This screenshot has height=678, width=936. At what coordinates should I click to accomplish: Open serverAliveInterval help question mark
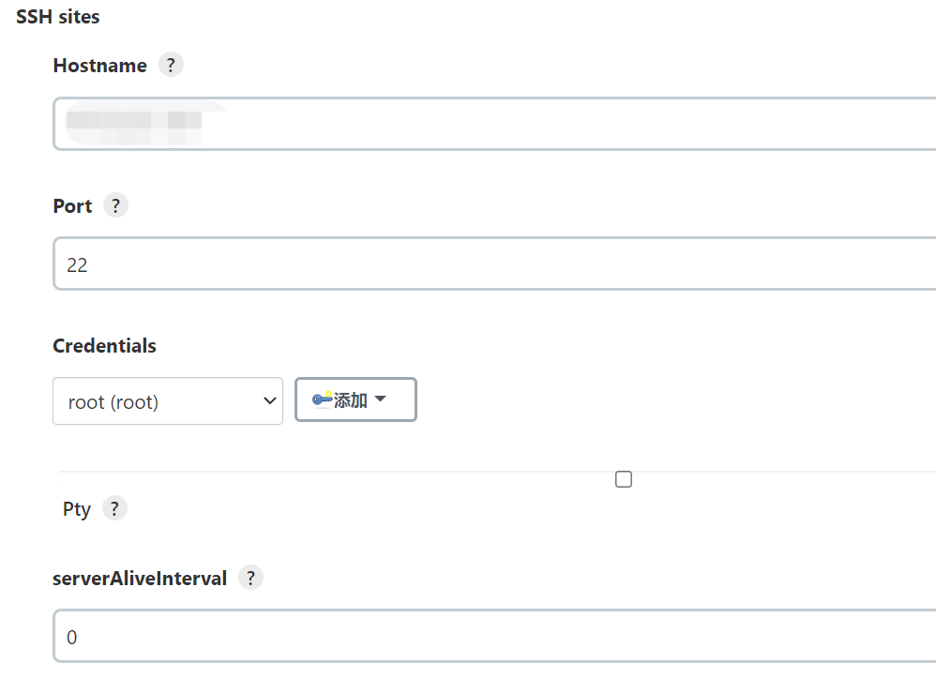tap(250, 577)
